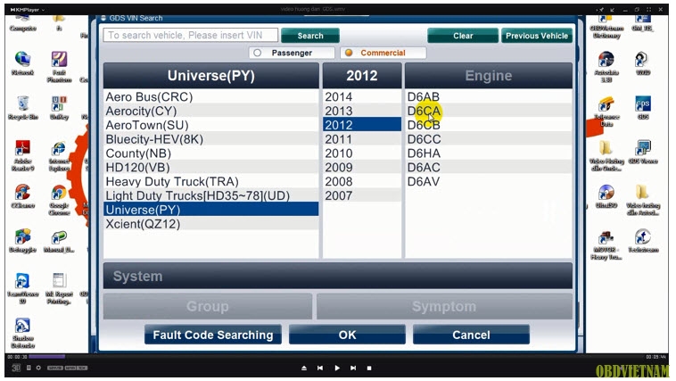Play the video in KMPlayer

click(337, 368)
